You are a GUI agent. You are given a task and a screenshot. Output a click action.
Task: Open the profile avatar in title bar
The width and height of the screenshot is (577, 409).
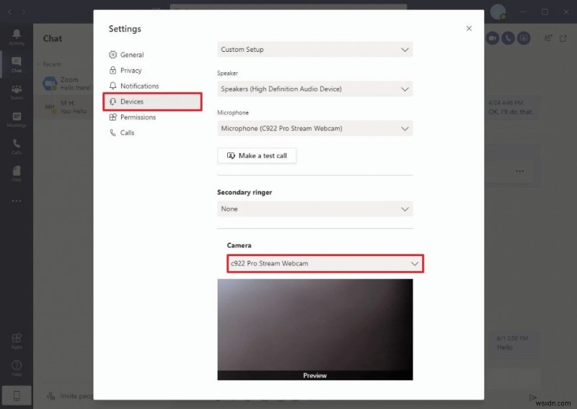[x=498, y=12]
